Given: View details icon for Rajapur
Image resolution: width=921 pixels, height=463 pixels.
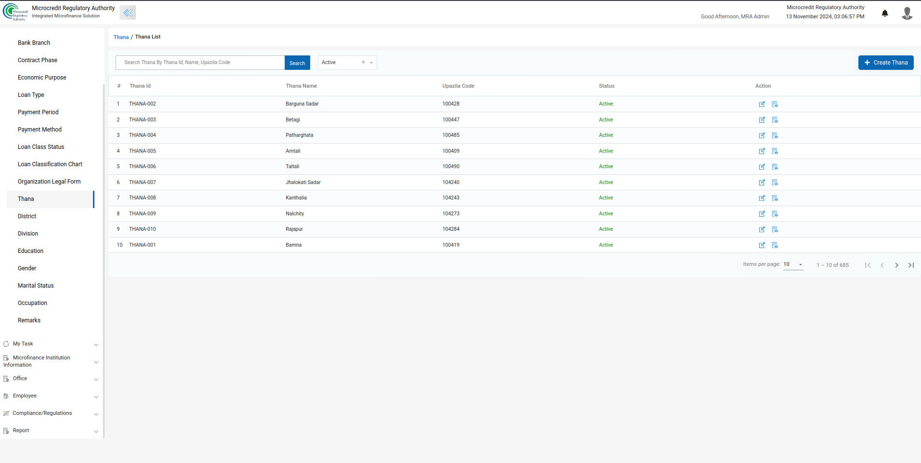Looking at the screenshot, I should click(775, 229).
